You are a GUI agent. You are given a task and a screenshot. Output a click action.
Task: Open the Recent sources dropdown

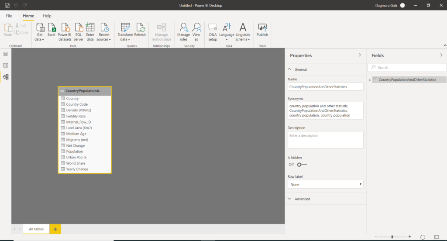[104, 32]
